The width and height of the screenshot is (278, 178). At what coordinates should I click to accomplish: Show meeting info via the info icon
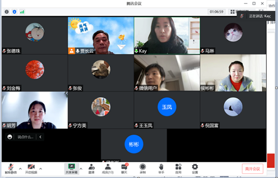tap(7, 12)
